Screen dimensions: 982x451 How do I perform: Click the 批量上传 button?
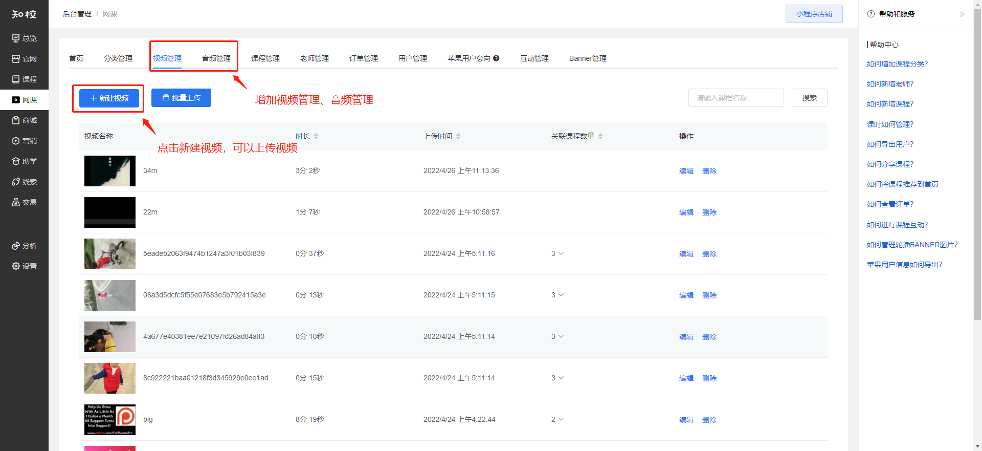[181, 98]
